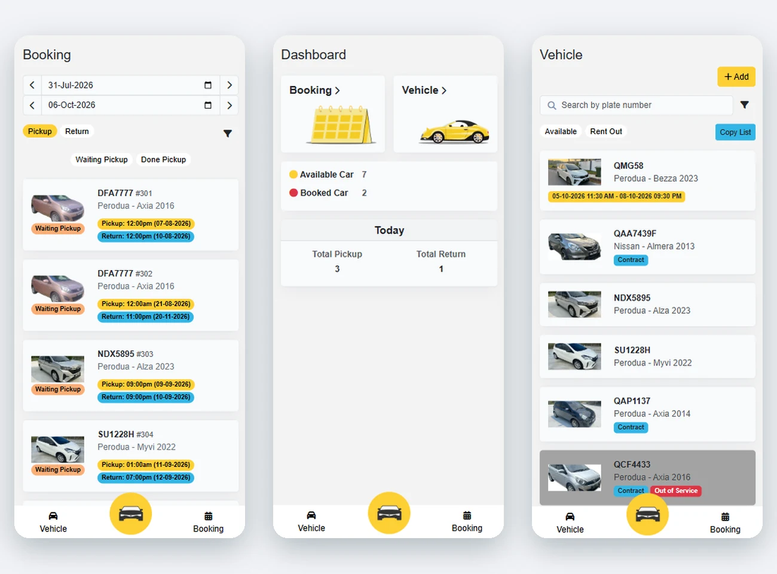The width and height of the screenshot is (777, 574).
Task: Tap yellow car home button in Vehicle screen
Action: [x=647, y=514]
